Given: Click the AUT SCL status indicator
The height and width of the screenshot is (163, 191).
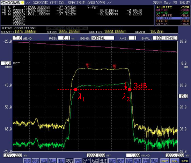Looking at the screenshot, I should click(x=120, y=161).
